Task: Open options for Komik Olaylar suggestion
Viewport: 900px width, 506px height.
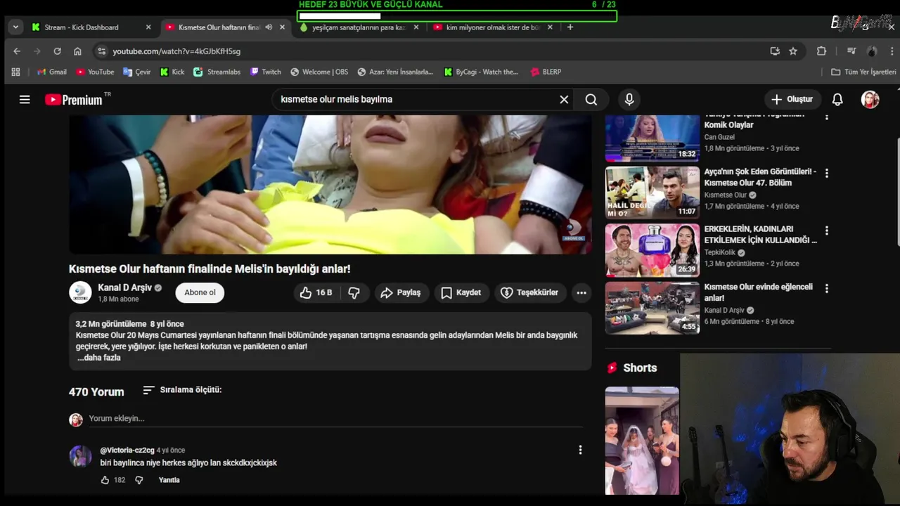Action: coord(827,117)
